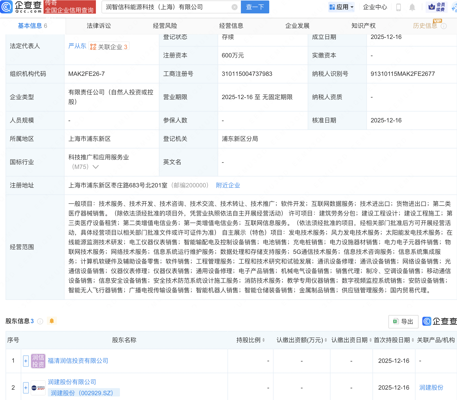
Task: Sort by 首次持股日期 column
Action: 413,340
